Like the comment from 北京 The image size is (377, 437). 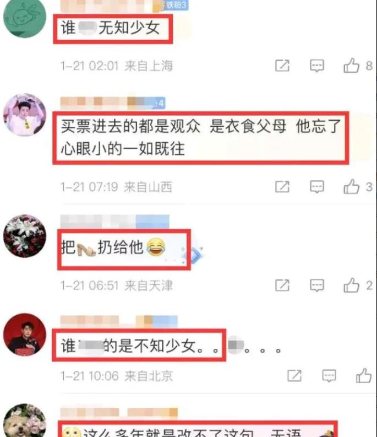coord(364,375)
